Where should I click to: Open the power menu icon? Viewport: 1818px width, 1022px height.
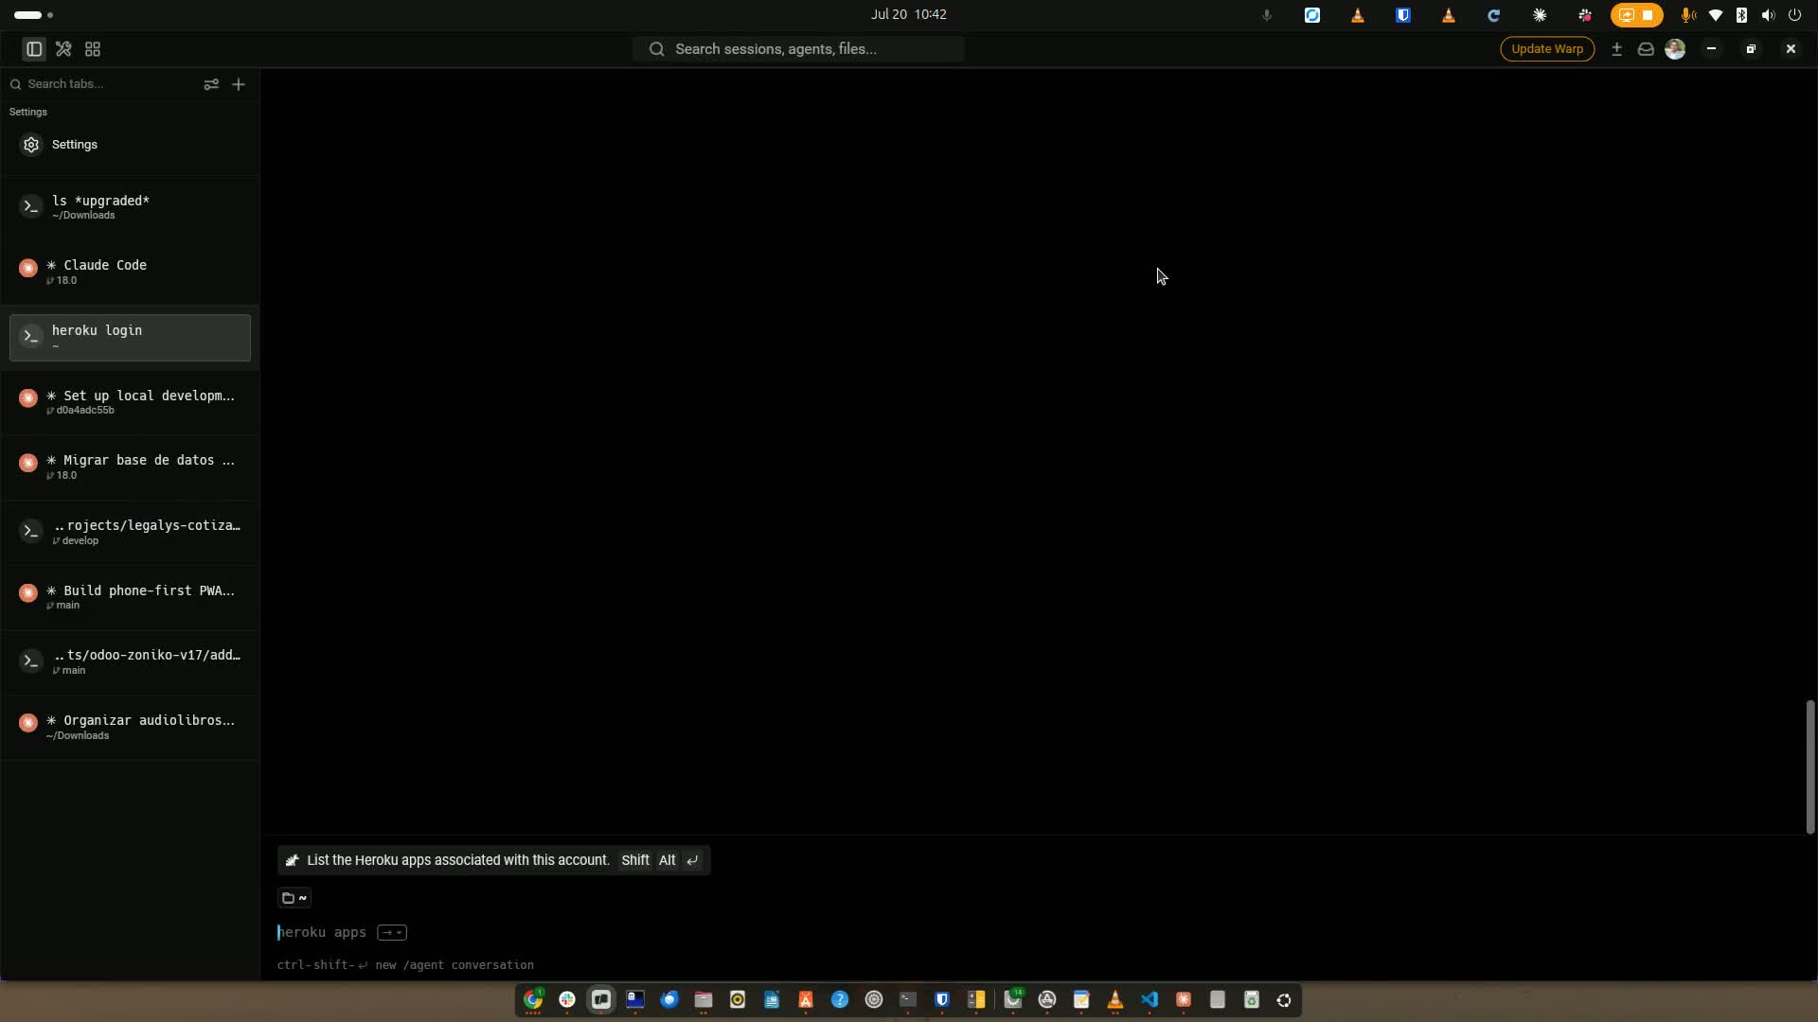(1794, 15)
